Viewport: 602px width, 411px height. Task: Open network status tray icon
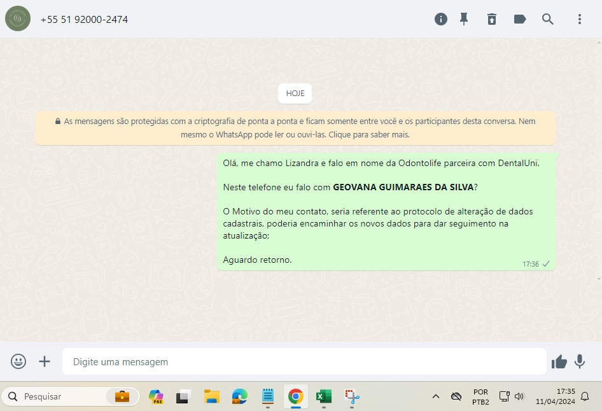[x=504, y=396]
